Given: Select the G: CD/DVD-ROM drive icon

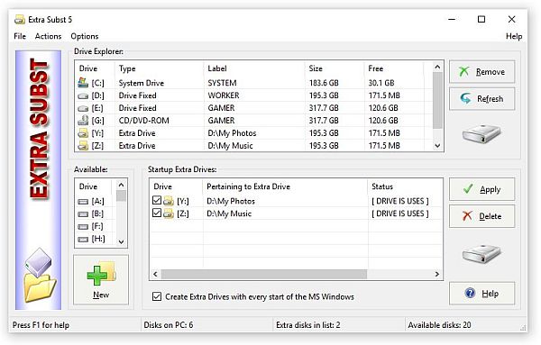Looking at the screenshot, I should point(83,121).
